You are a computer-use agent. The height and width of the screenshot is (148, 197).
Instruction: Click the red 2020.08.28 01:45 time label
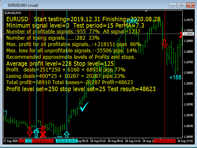[43, 141]
